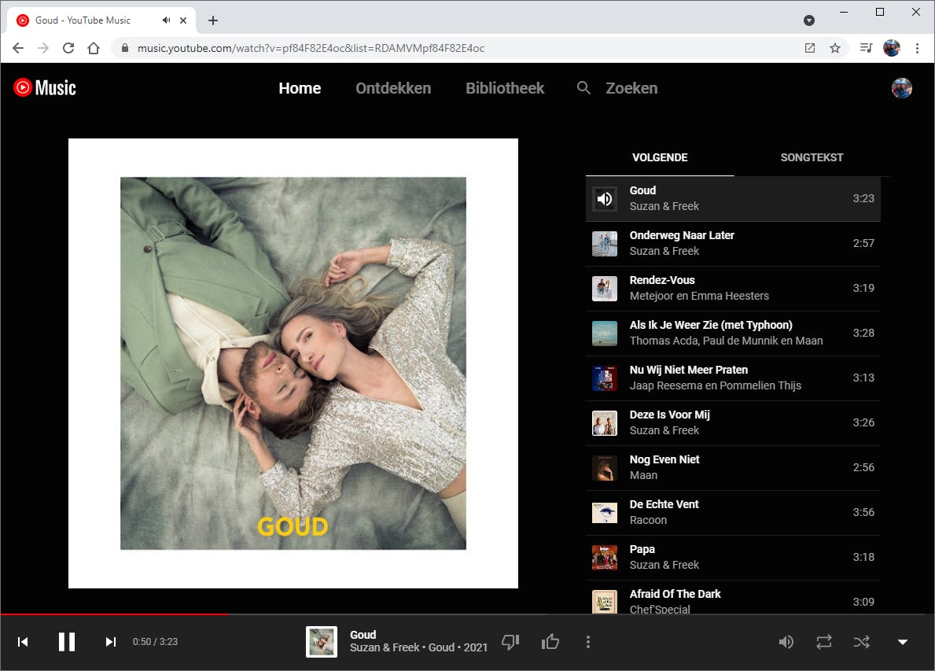
Task: Open the Bibliotheek section
Action: pyautogui.click(x=505, y=88)
